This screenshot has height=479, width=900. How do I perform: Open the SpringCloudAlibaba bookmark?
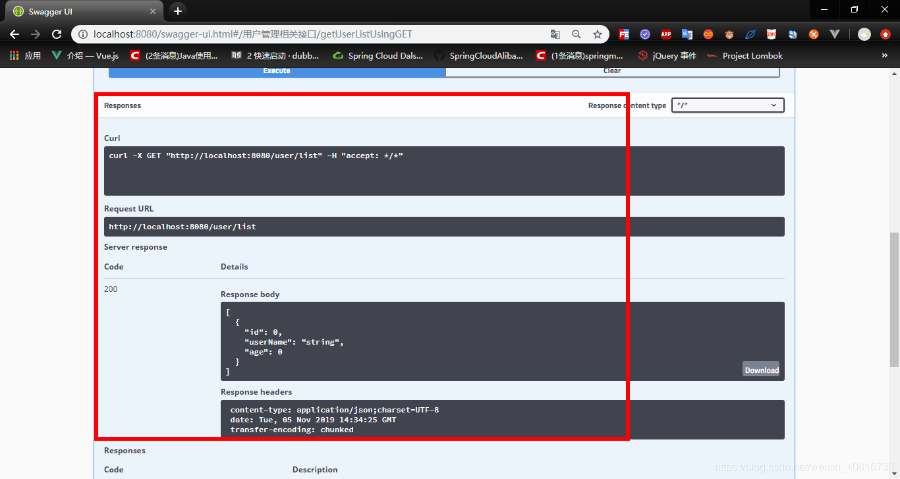pyautogui.click(x=479, y=56)
